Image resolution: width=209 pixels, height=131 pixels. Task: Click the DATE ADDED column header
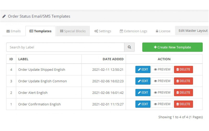113,59
